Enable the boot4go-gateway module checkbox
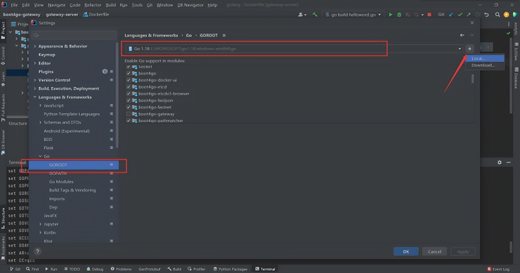This screenshot has width=520, height=273. [x=129, y=114]
